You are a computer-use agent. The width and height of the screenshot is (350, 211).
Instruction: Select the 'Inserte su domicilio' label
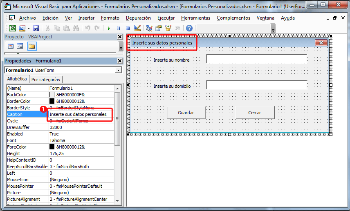click(x=172, y=86)
